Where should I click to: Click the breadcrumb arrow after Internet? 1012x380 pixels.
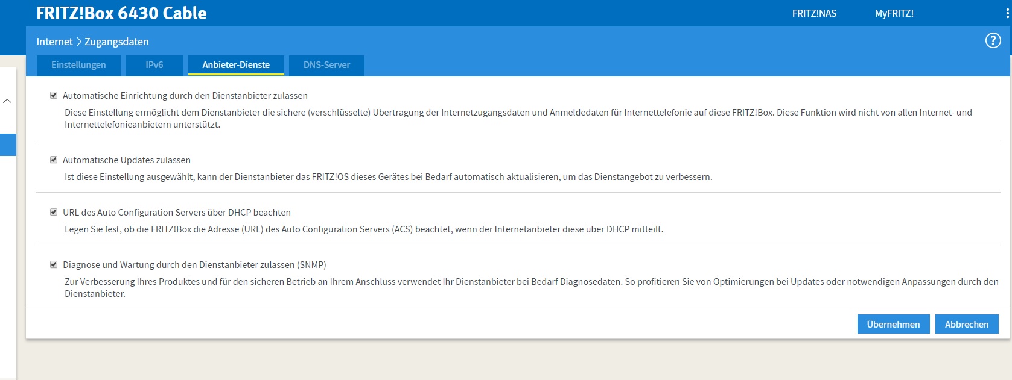(x=78, y=42)
